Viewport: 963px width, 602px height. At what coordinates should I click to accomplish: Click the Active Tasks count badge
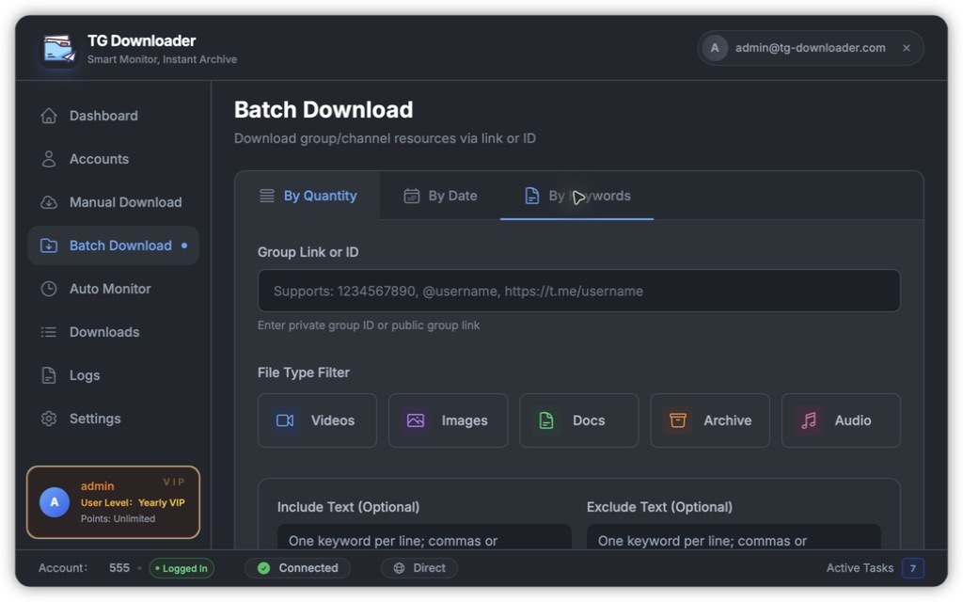[912, 568]
